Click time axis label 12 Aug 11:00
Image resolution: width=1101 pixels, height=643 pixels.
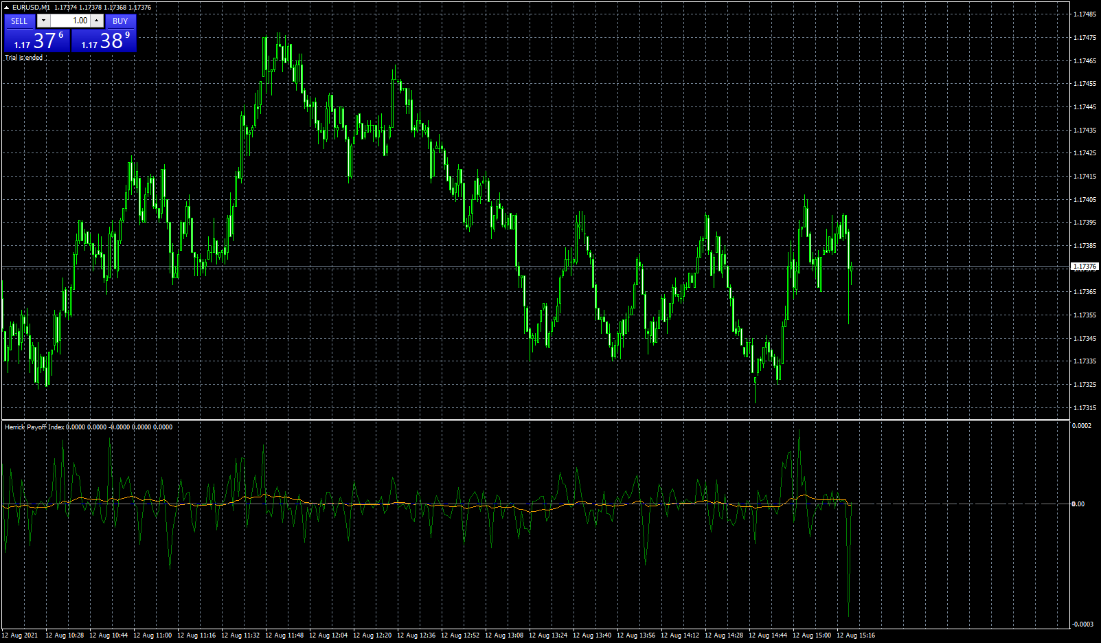click(152, 635)
